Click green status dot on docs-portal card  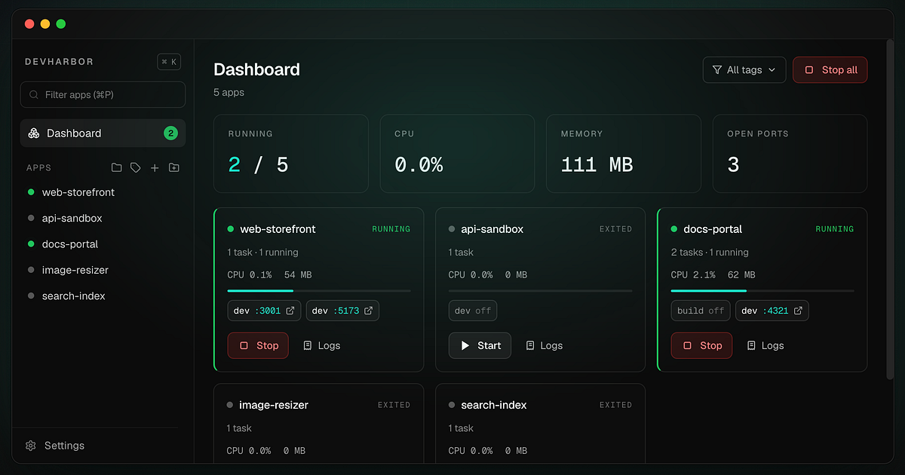pos(674,229)
